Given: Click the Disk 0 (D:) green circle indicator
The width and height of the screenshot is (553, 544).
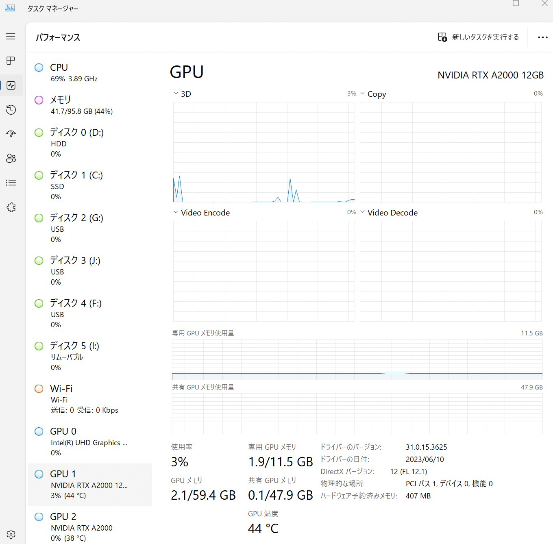Looking at the screenshot, I should (39, 133).
